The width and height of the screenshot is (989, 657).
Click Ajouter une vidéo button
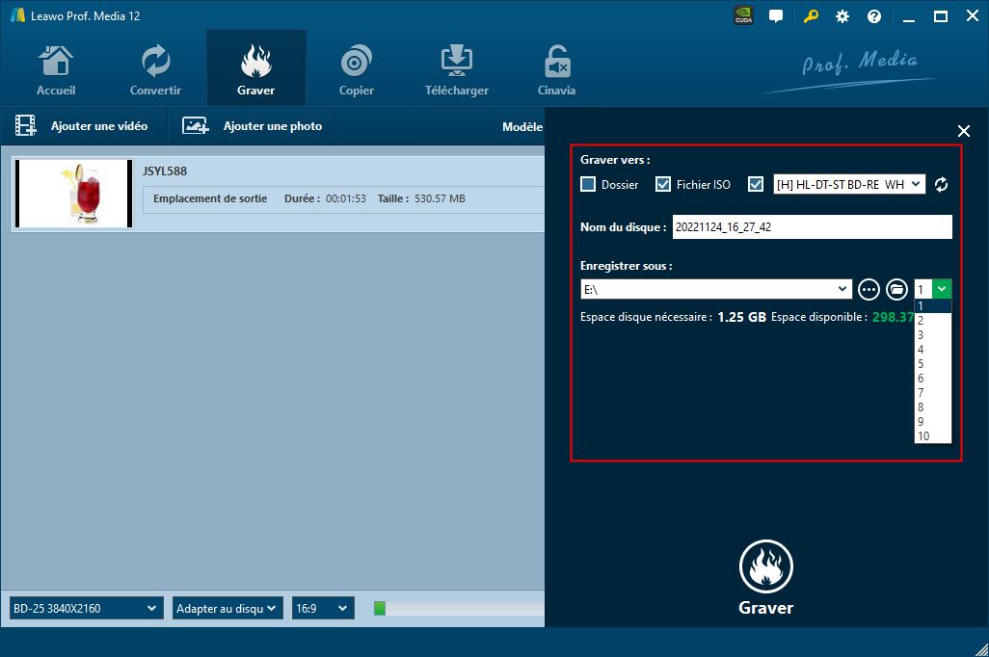83,126
